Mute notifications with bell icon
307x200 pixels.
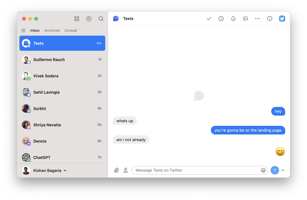tap(233, 19)
